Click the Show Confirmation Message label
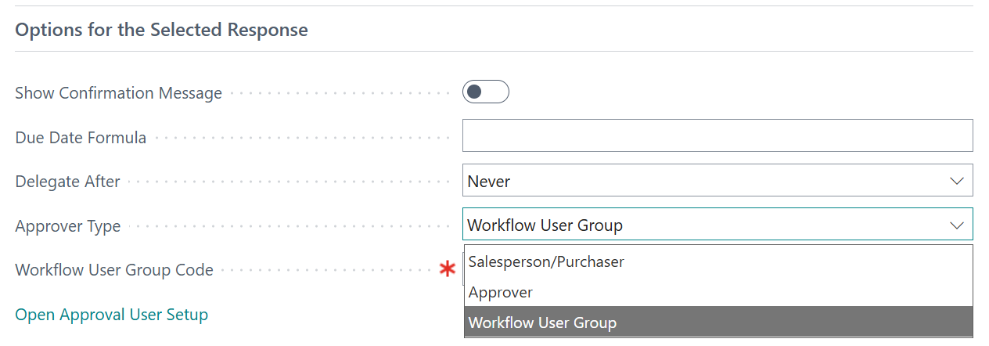The height and width of the screenshot is (346, 989). point(119,93)
